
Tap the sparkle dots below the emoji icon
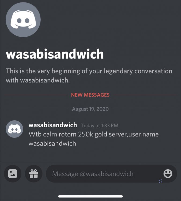(x=160, y=181)
